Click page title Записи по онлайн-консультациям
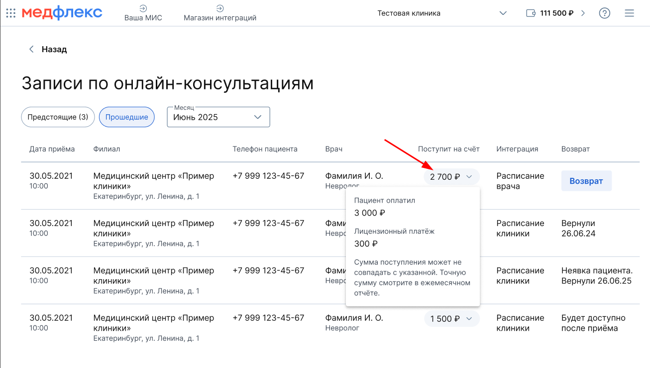The image size is (650, 368). point(168,83)
